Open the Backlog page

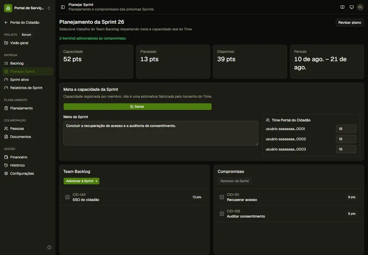point(28,63)
